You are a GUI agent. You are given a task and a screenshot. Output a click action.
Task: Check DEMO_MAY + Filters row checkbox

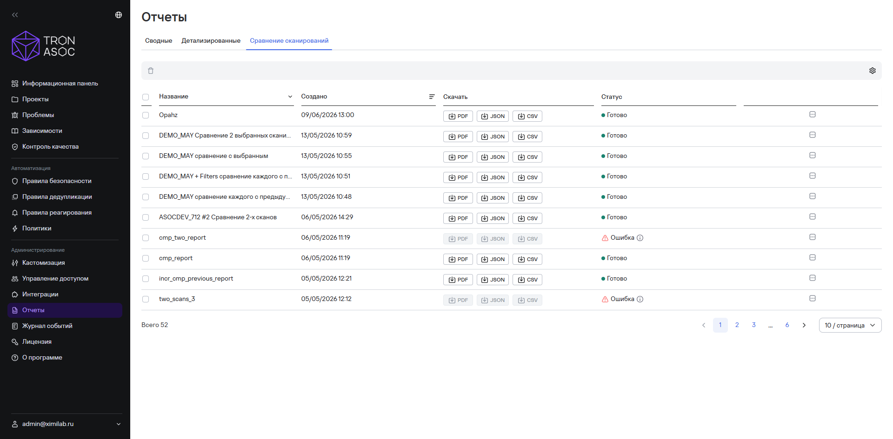click(x=146, y=177)
